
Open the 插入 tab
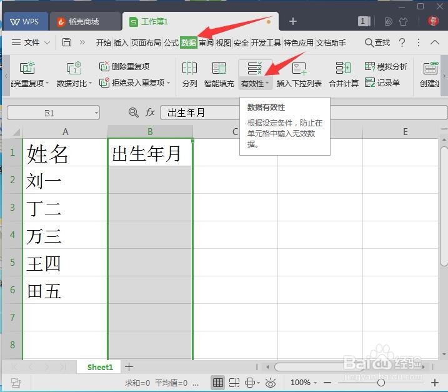[x=121, y=43]
